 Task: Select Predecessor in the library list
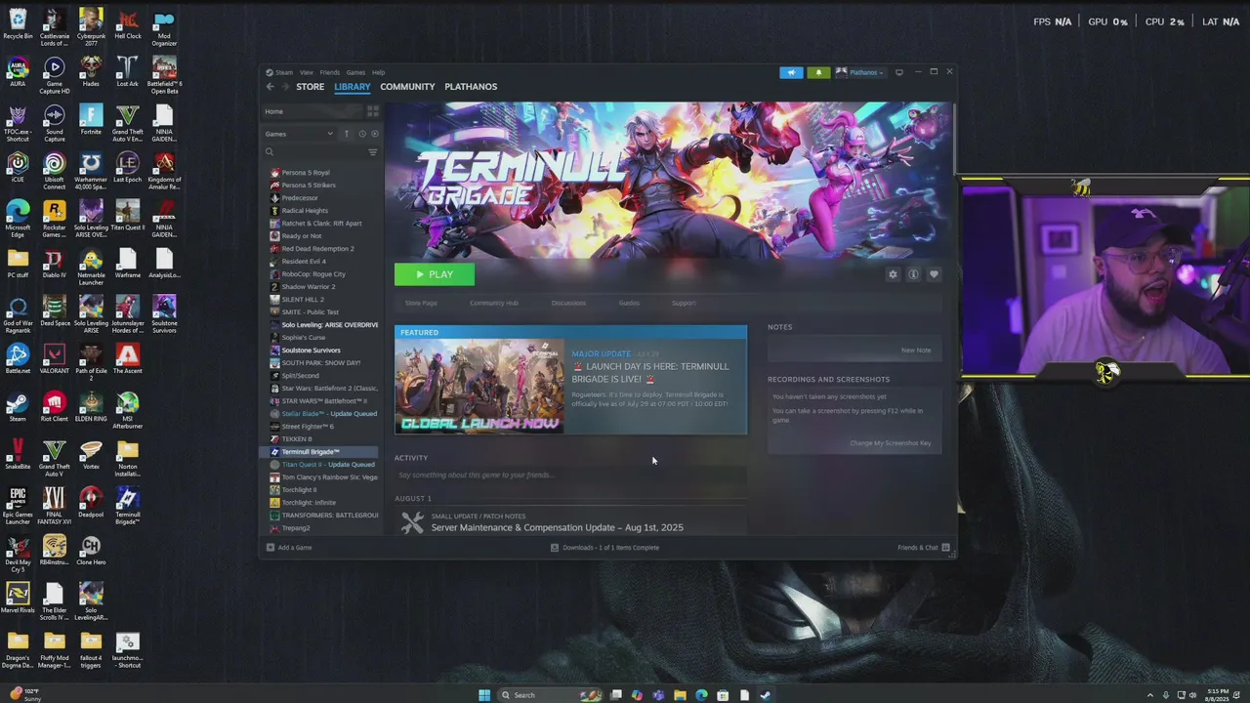click(x=300, y=198)
